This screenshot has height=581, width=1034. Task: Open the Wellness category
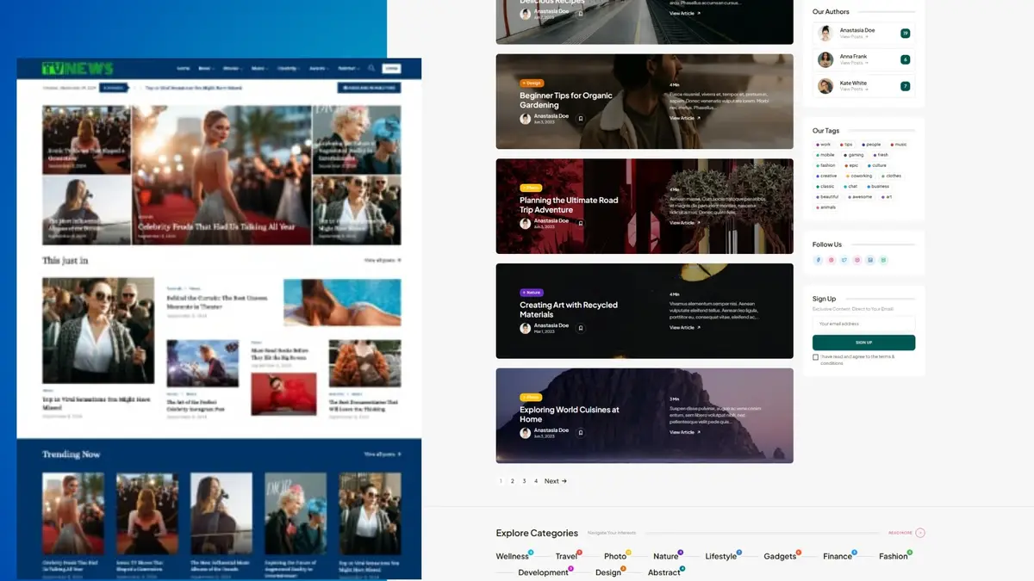[x=512, y=557]
